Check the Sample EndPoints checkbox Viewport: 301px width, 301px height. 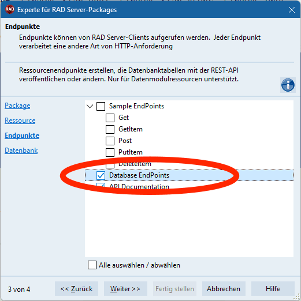[101, 106]
